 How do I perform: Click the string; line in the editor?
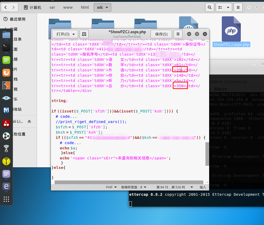59,101
